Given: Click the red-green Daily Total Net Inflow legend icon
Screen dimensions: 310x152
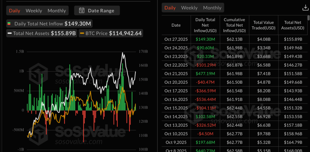Looking at the screenshot, I should coord(9,24).
